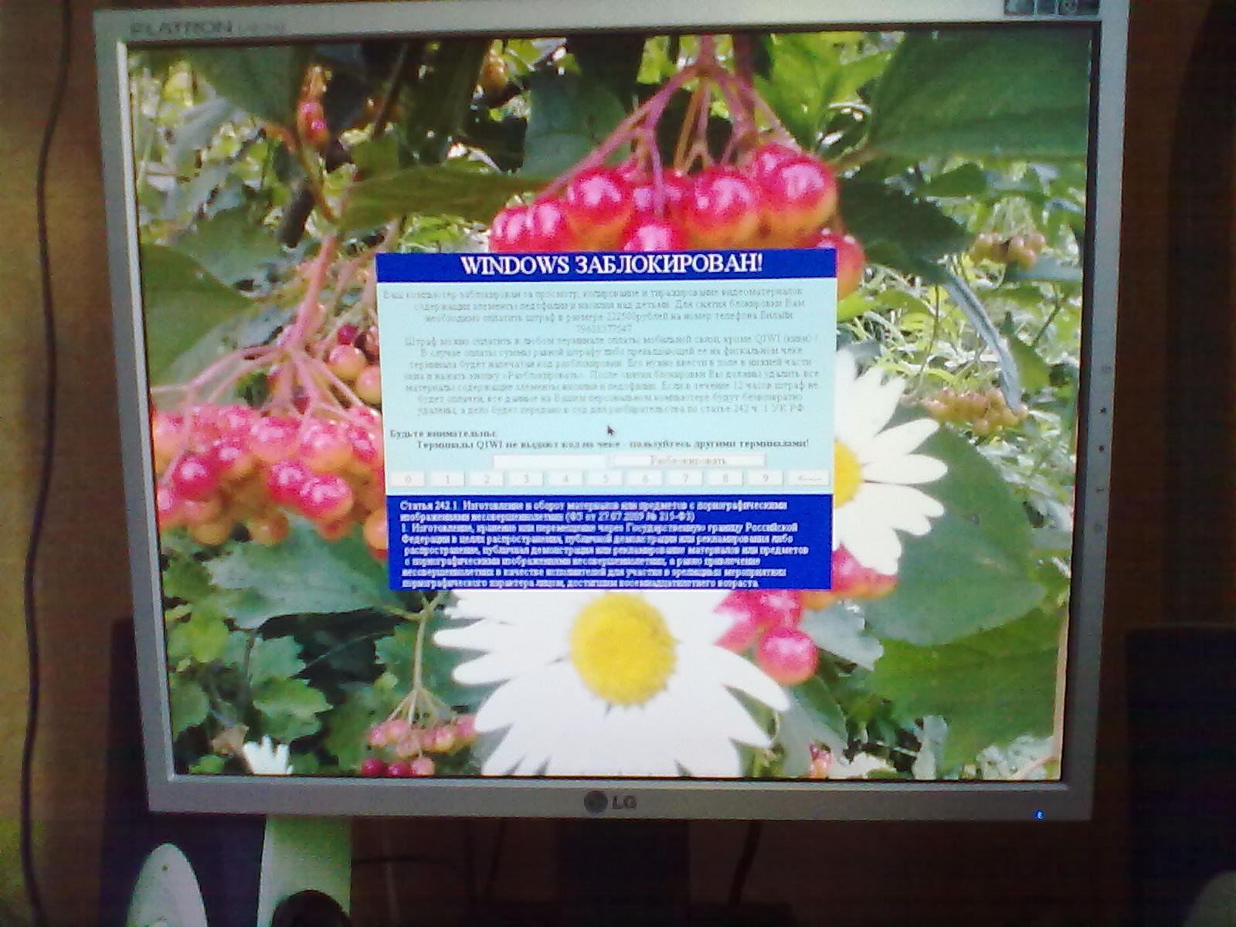Click digit 1 on the on-screen keypad
The height and width of the screenshot is (927, 1236).
point(447,479)
